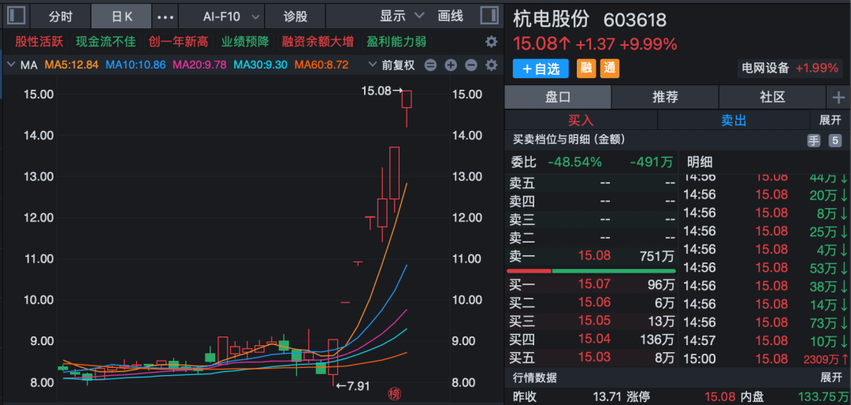The width and height of the screenshot is (851, 405).
Task: Click 委比 -48.54% value
Action: pyautogui.click(x=574, y=162)
